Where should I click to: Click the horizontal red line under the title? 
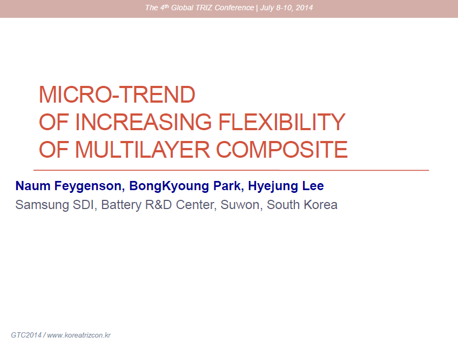(x=231, y=170)
